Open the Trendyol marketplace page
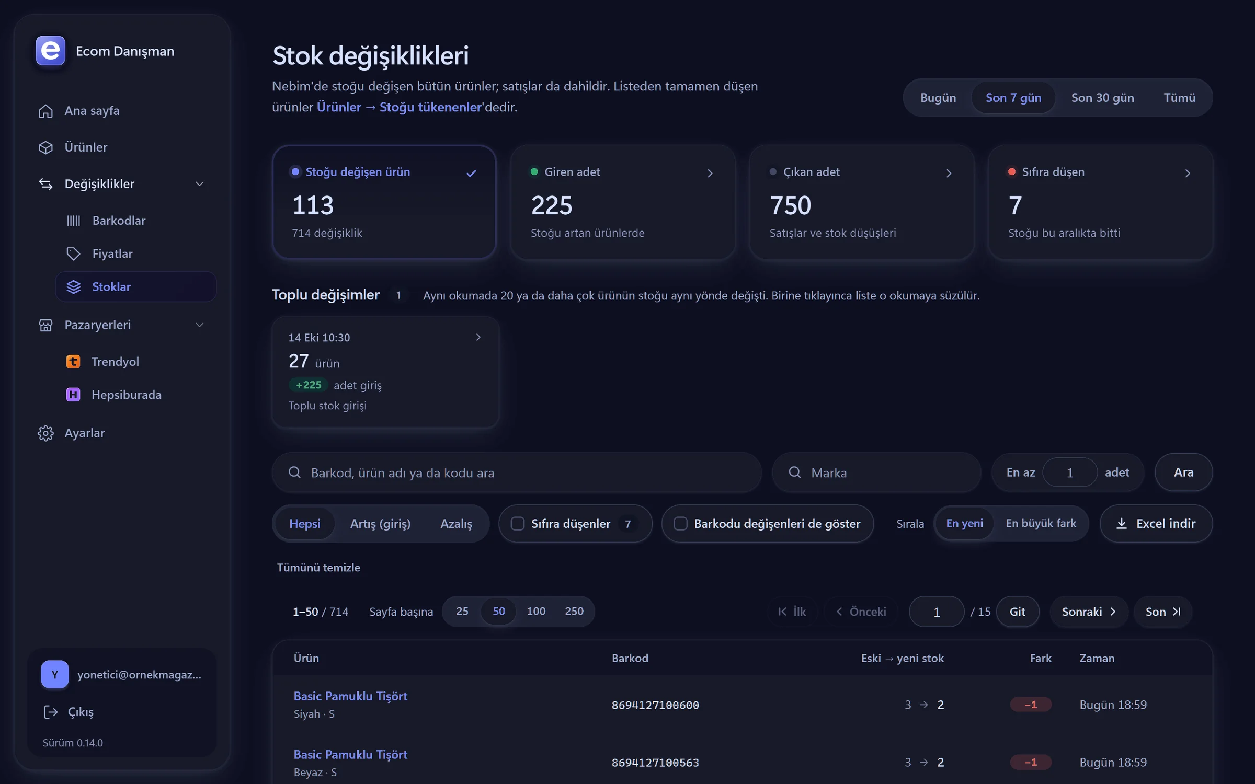 (x=136, y=362)
